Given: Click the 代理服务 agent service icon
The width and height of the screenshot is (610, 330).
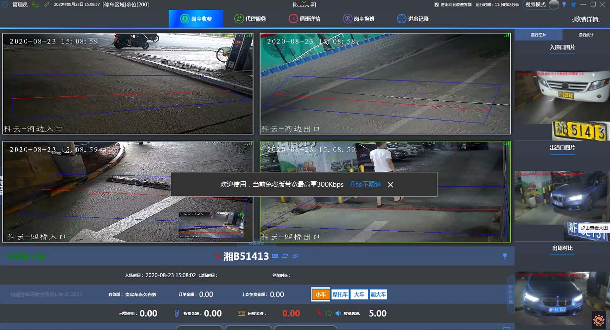Looking at the screenshot, I should (x=239, y=19).
